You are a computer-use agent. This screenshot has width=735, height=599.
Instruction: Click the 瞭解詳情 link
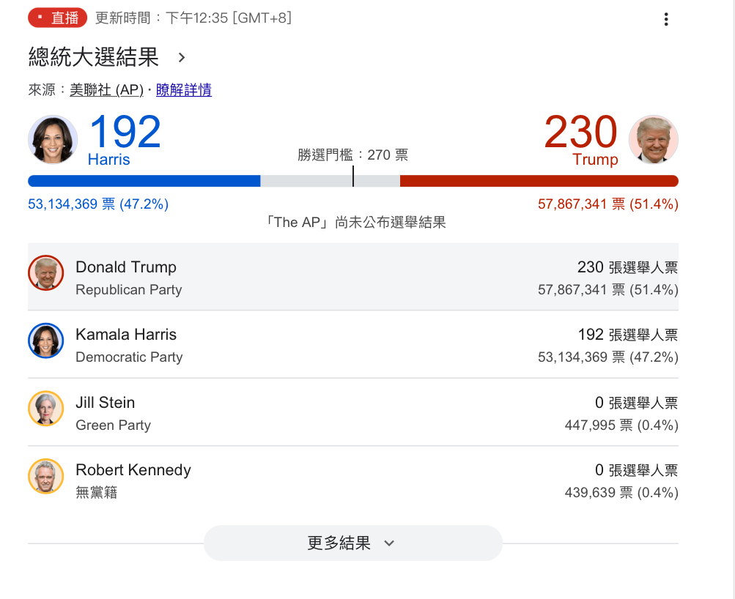[x=184, y=90]
